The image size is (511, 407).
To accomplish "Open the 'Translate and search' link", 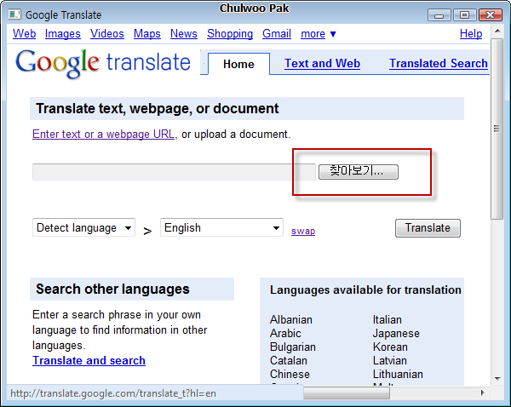I will [x=89, y=360].
